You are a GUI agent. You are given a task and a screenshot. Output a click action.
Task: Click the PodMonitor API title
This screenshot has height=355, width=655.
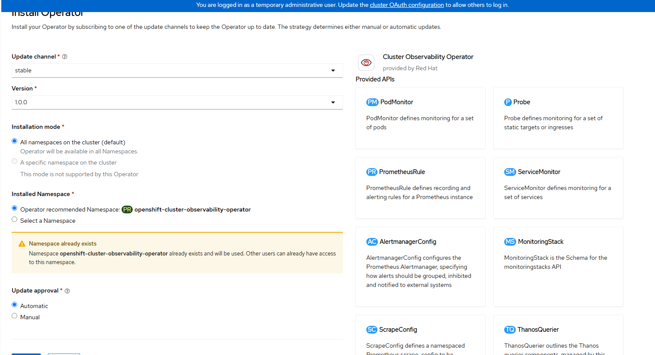(396, 102)
